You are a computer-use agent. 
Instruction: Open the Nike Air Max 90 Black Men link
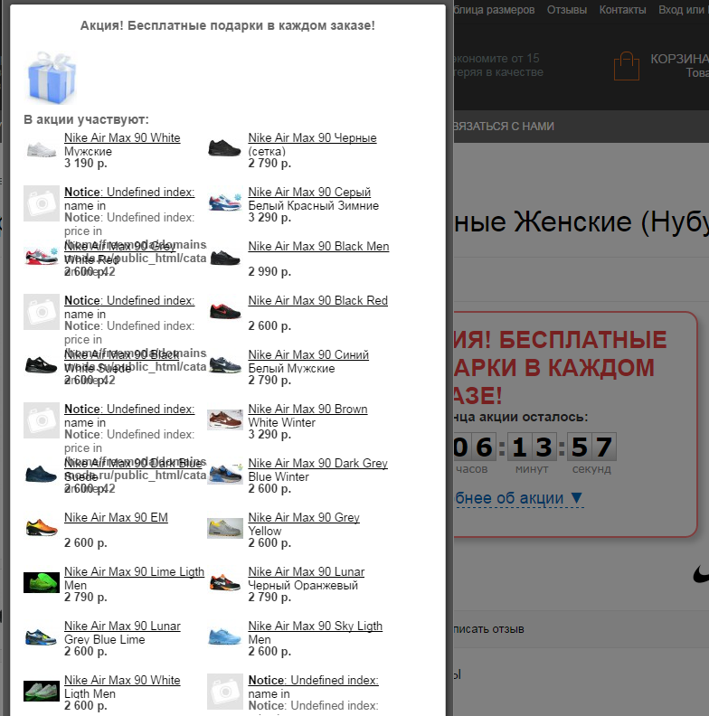tap(318, 246)
